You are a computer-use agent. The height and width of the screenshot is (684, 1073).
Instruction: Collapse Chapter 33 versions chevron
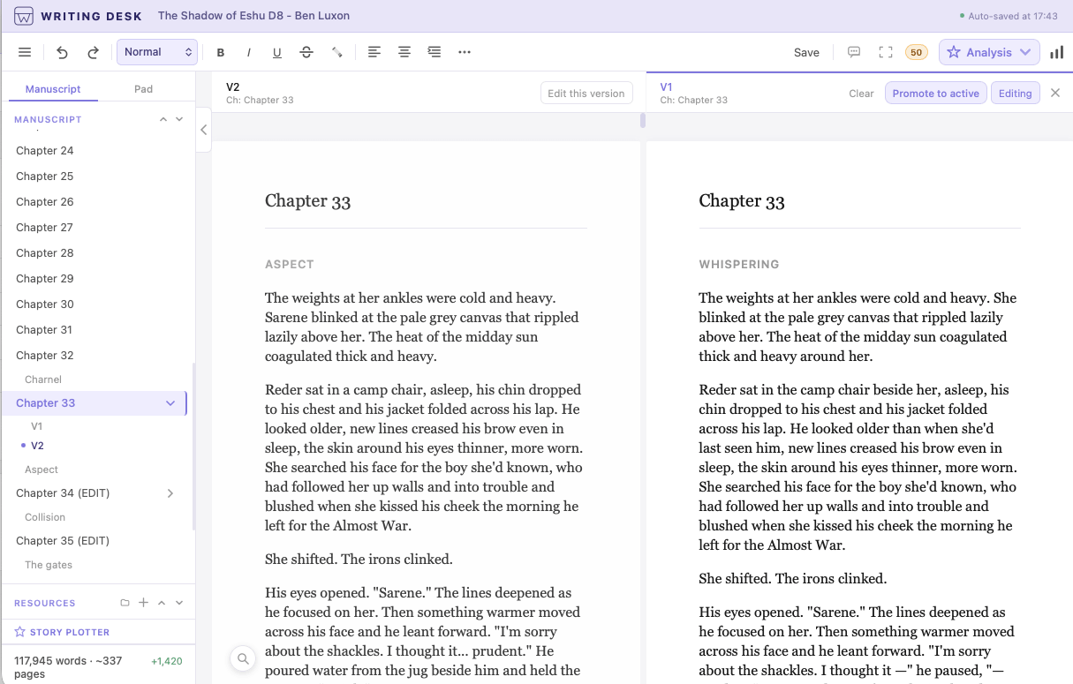(x=170, y=403)
